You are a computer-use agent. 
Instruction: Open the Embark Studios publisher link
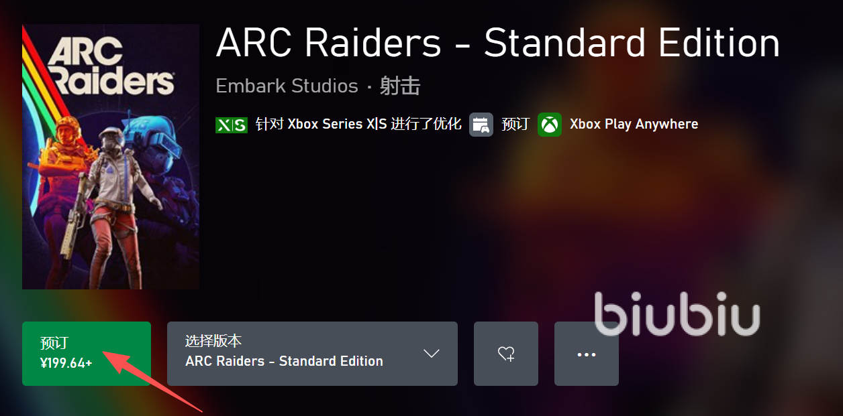pos(287,86)
